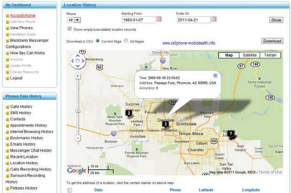
Task: Open the Phone dropdown selector
Action: [74, 20]
